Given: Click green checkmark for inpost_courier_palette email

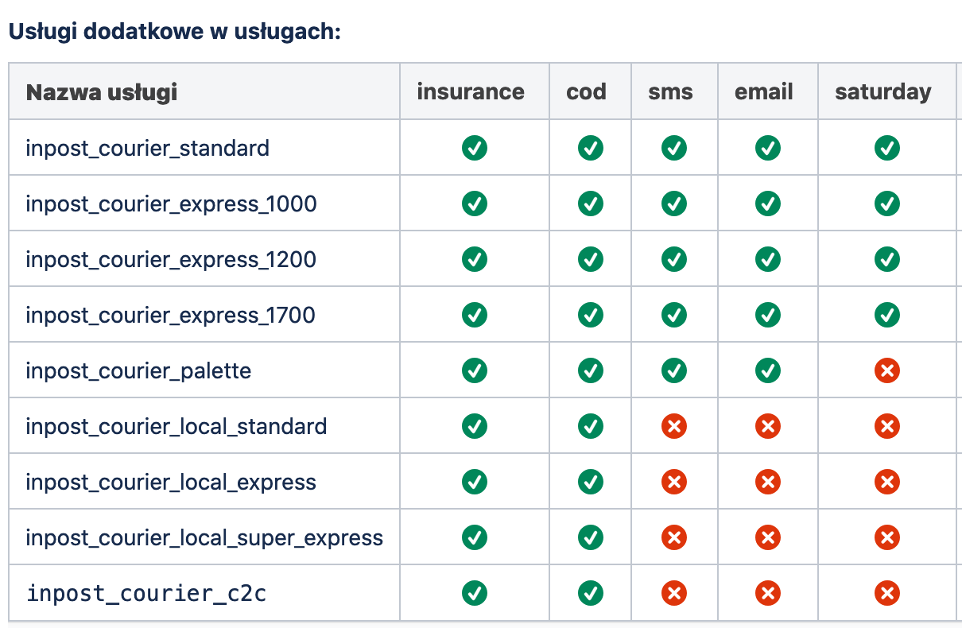Looking at the screenshot, I should click(x=767, y=370).
